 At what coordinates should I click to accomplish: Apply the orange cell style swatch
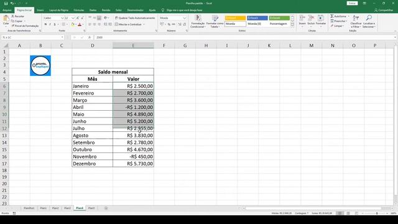pos(235,18)
